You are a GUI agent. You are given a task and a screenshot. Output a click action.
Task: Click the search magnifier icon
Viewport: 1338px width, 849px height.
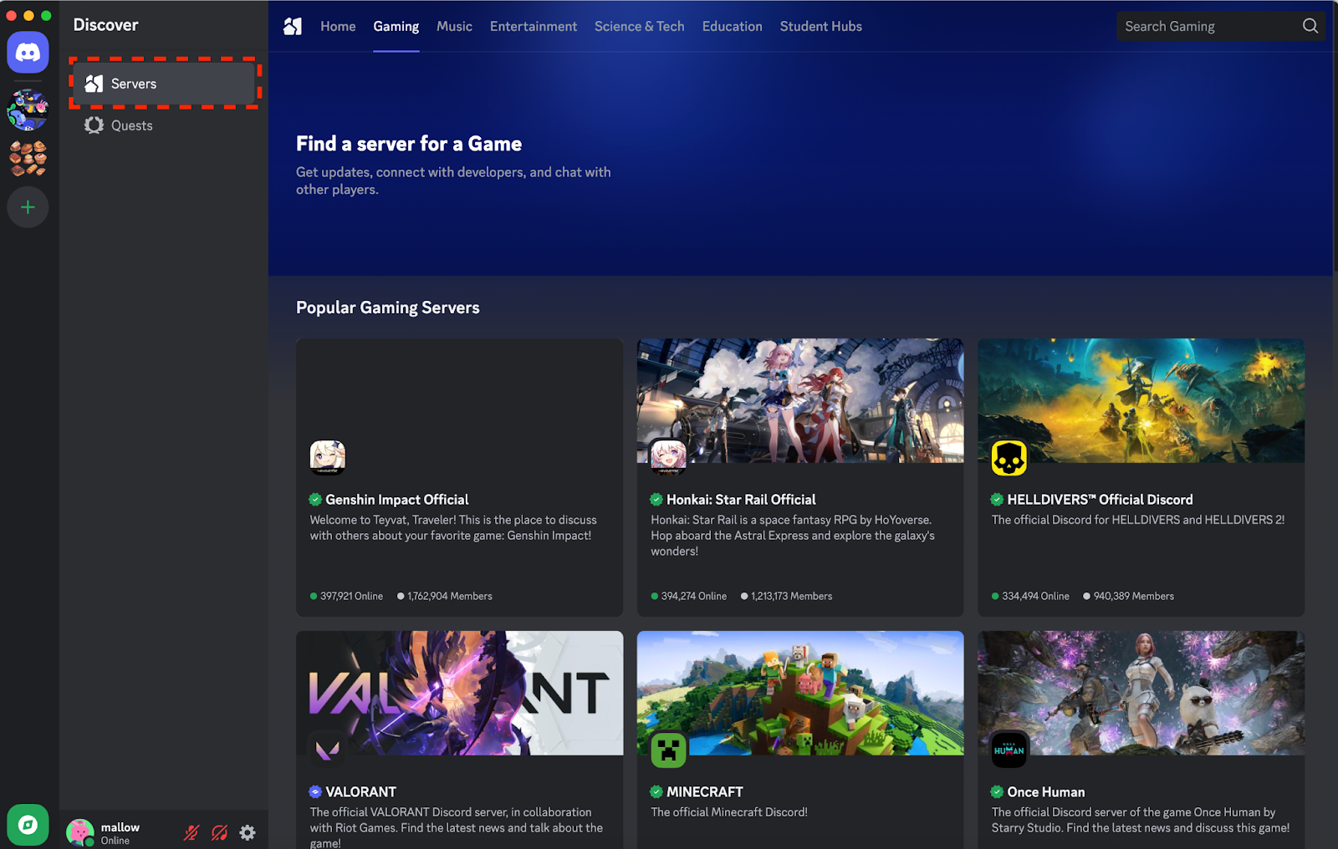click(x=1310, y=26)
